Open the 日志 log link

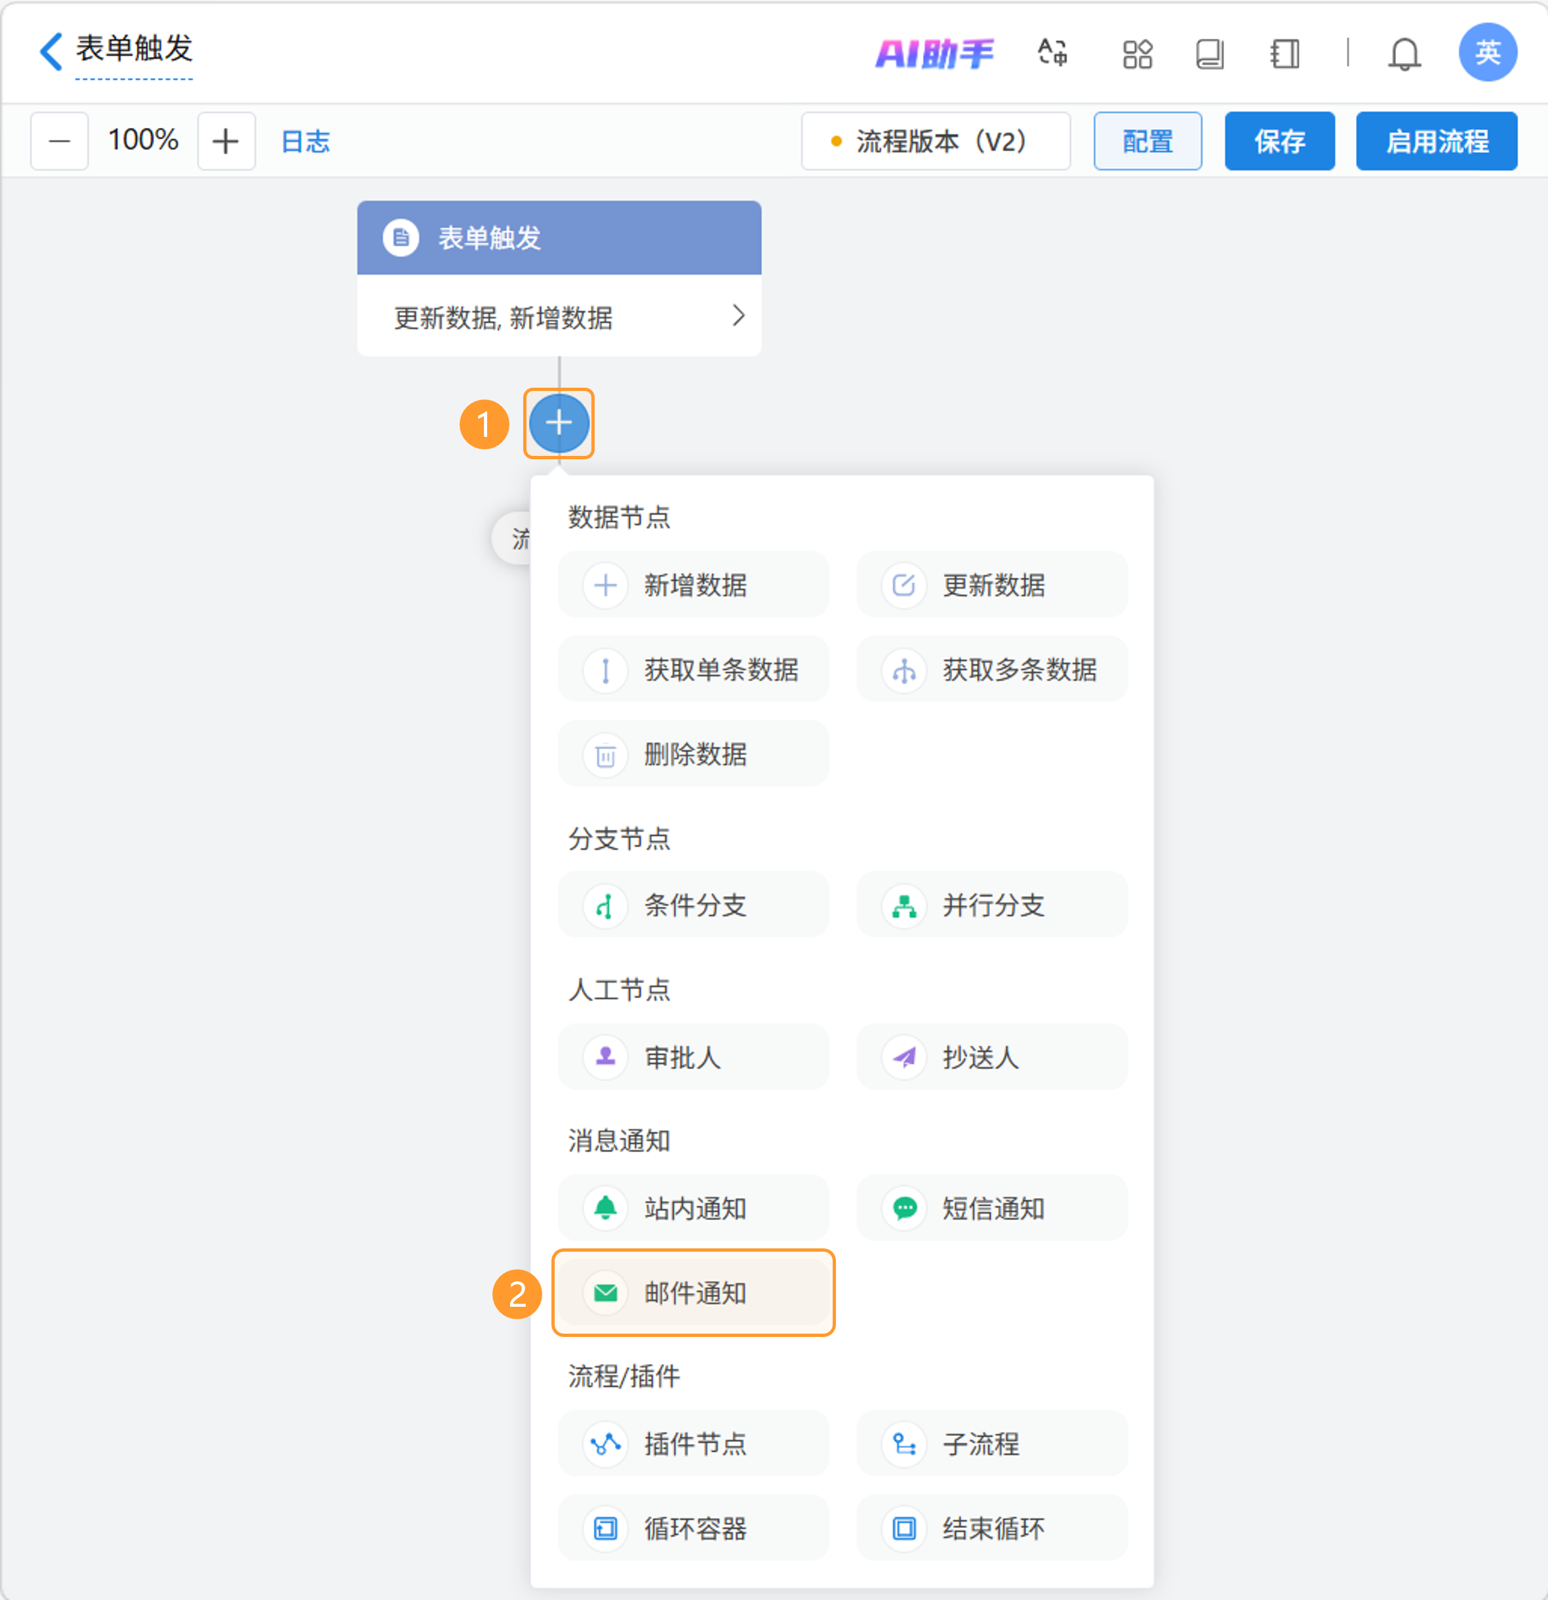305,141
